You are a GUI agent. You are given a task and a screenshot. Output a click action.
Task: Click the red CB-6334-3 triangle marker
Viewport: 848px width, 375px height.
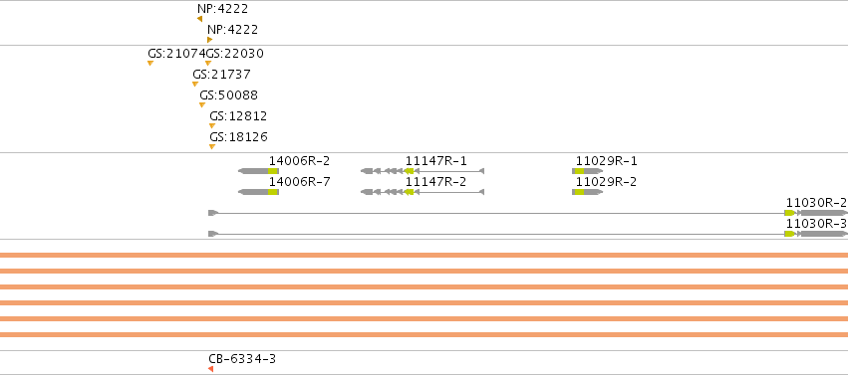210,369
